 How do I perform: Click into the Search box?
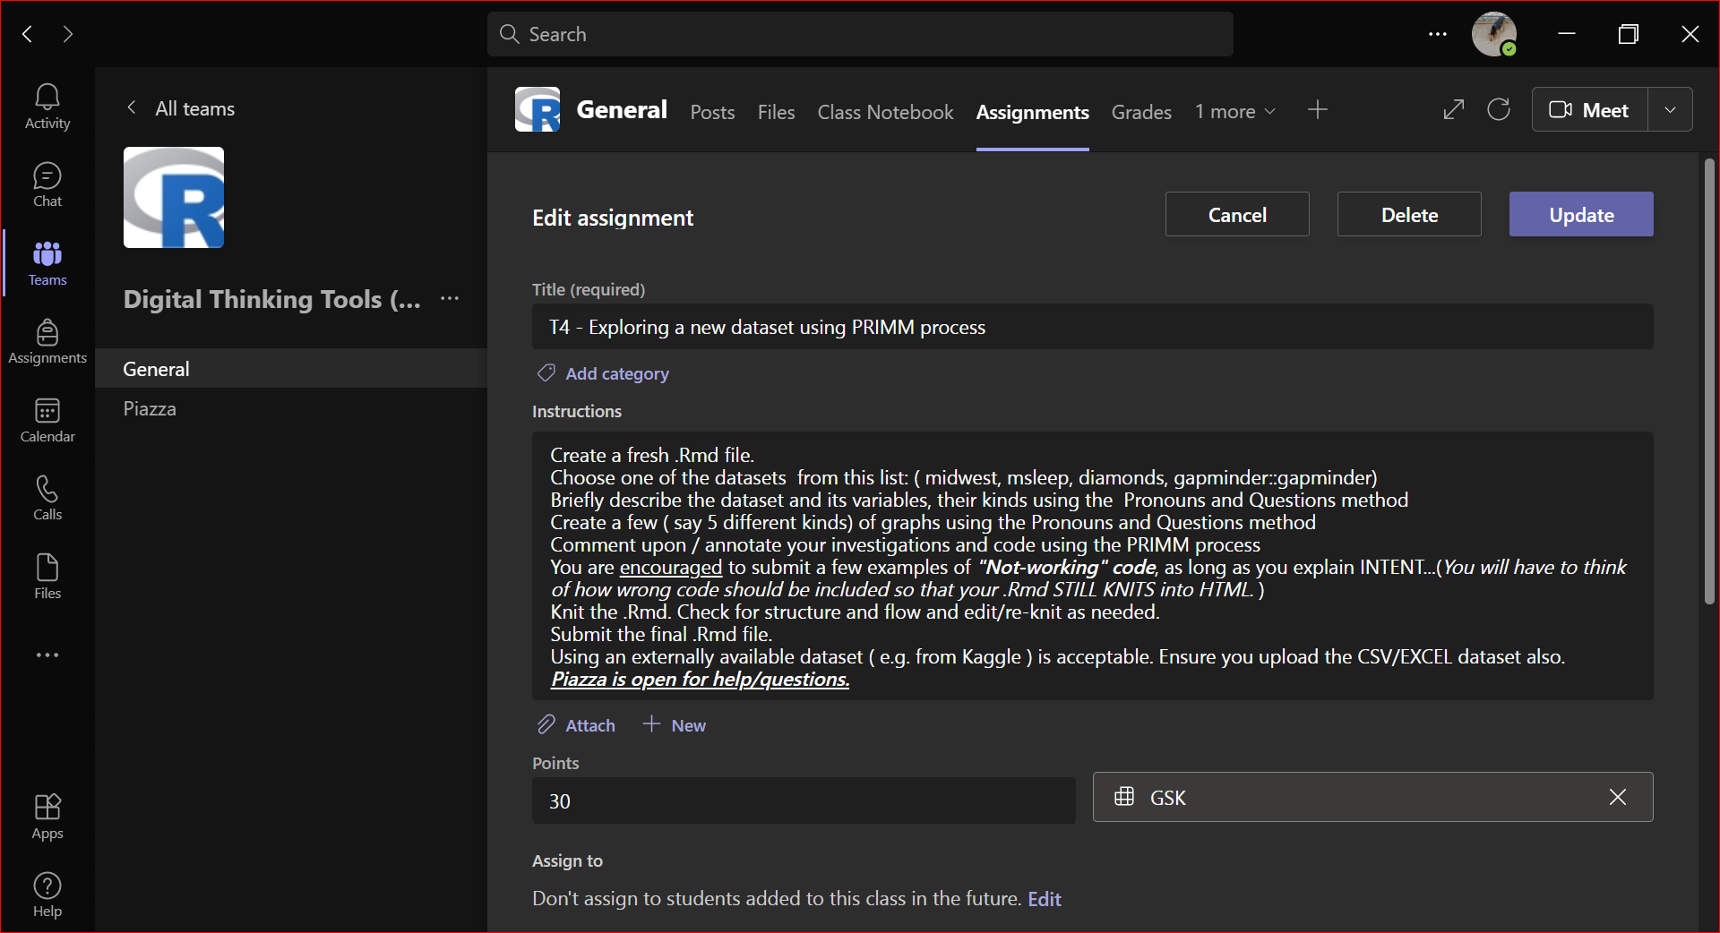[x=860, y=34]
